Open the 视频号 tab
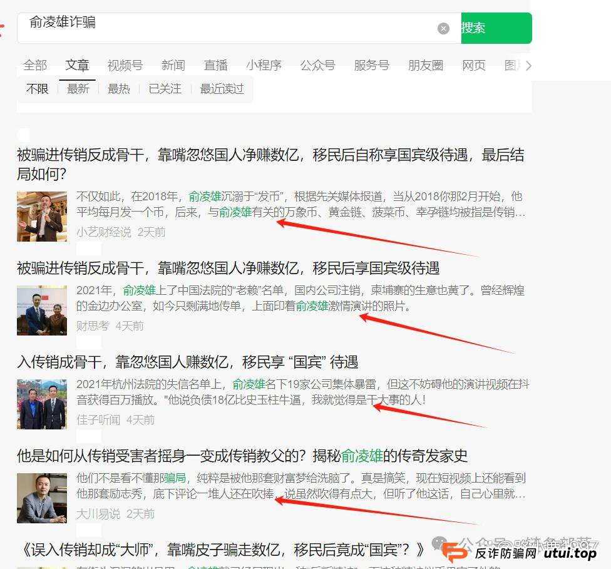Viewport: 611px width, 569px height. click(125, 65)
